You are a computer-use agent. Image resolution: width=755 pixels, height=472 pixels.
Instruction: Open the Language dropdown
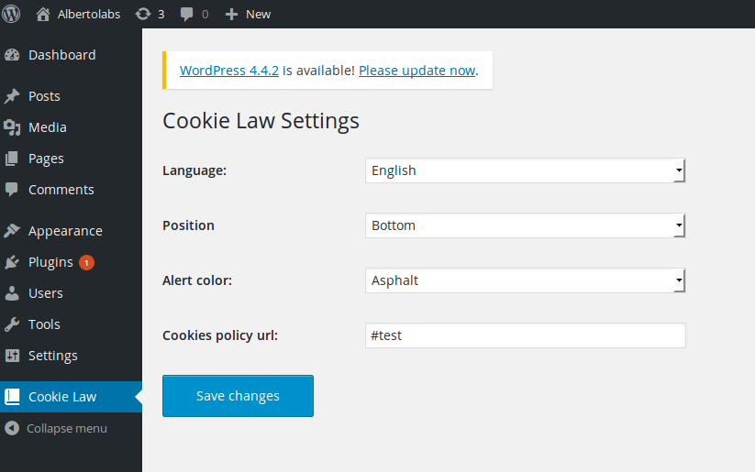(x=525, y=170)
